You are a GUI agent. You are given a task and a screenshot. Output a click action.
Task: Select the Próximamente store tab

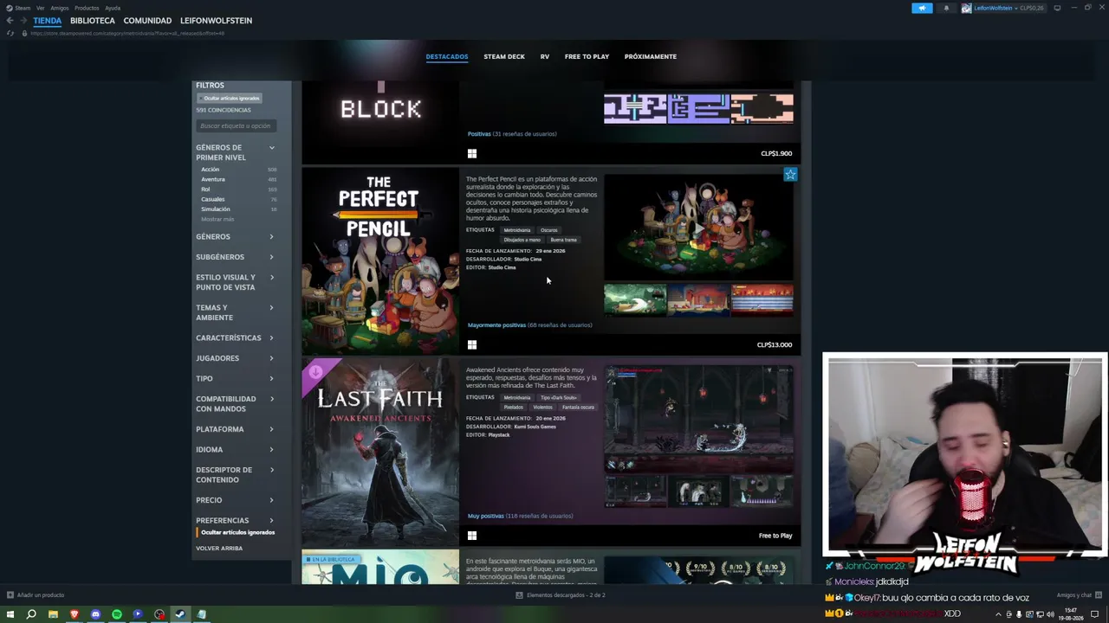[x=651, y=57]
